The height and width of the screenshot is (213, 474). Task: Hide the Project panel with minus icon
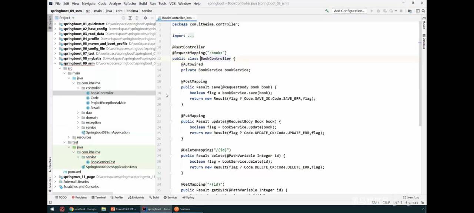152,18
